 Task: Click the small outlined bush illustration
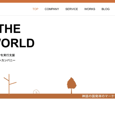click(x=36, y=92)
